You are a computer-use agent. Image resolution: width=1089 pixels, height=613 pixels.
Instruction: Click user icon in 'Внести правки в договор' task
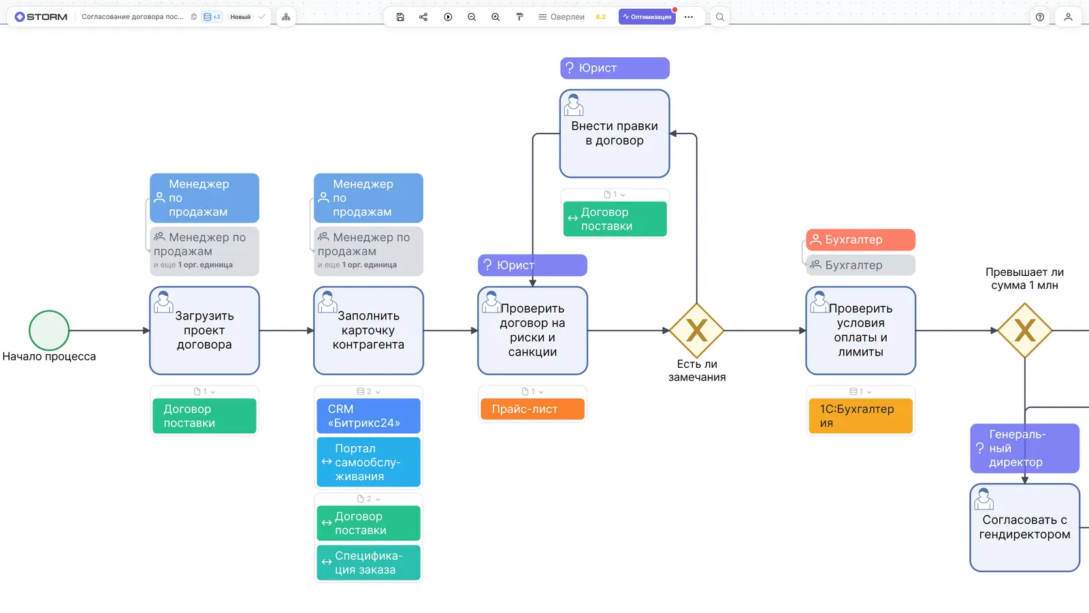(x=574, y=105)
